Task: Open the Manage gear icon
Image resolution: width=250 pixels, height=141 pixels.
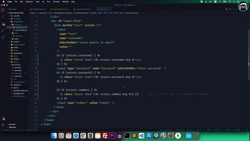Action: pos(3,125)
